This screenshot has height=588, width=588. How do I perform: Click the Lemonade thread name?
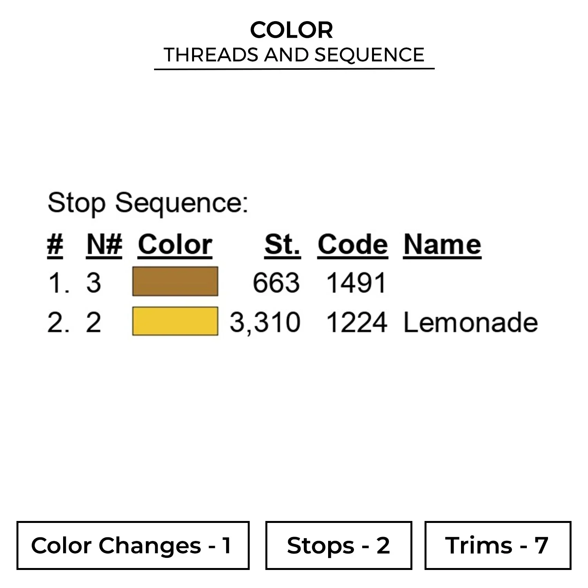[470, 323]
